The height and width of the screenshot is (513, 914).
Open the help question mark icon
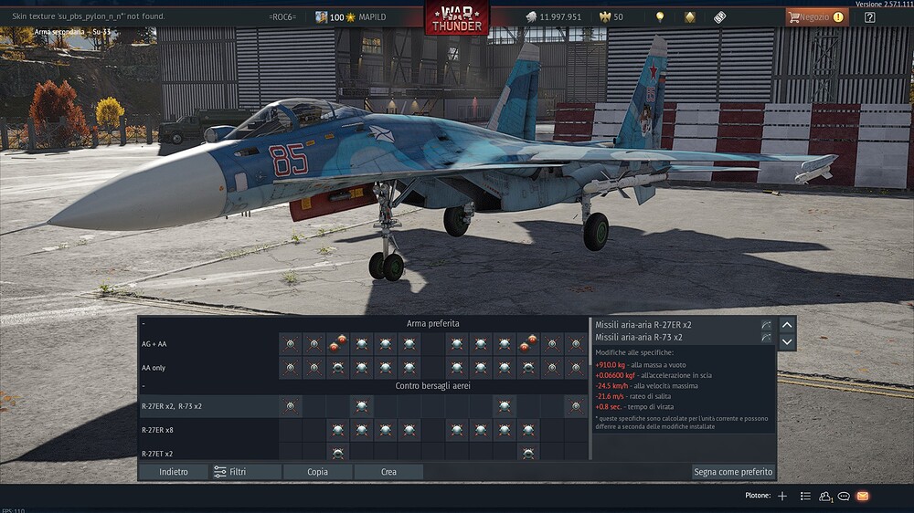870,16
